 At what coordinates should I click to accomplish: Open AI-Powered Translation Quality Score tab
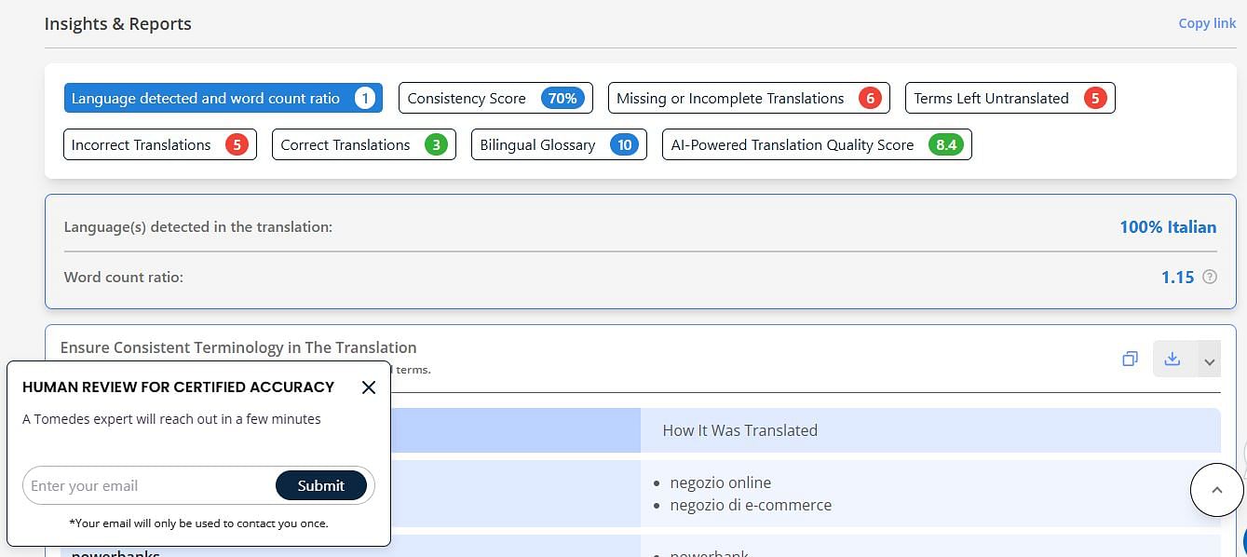pyautogui.click(x=817, y=144)
